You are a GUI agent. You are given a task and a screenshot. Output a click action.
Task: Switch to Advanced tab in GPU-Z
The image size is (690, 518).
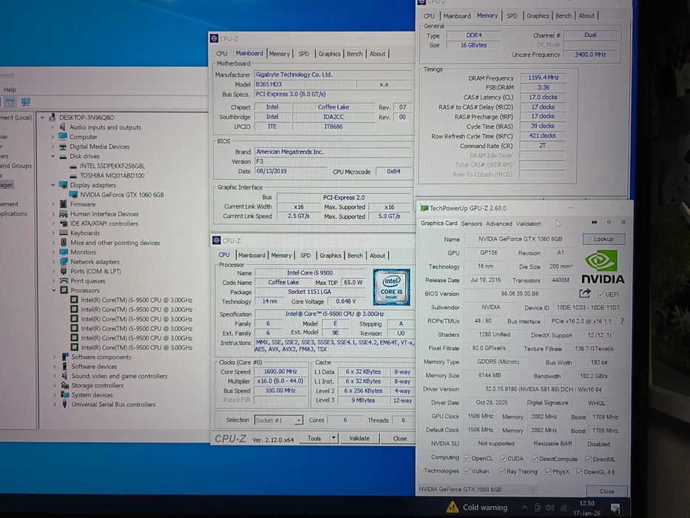[499, 223]
